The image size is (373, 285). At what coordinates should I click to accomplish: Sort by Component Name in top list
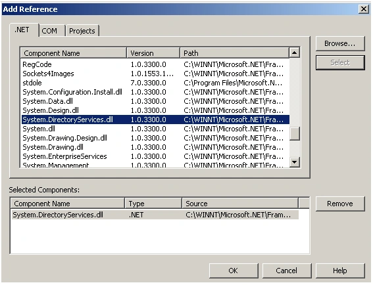74,53
